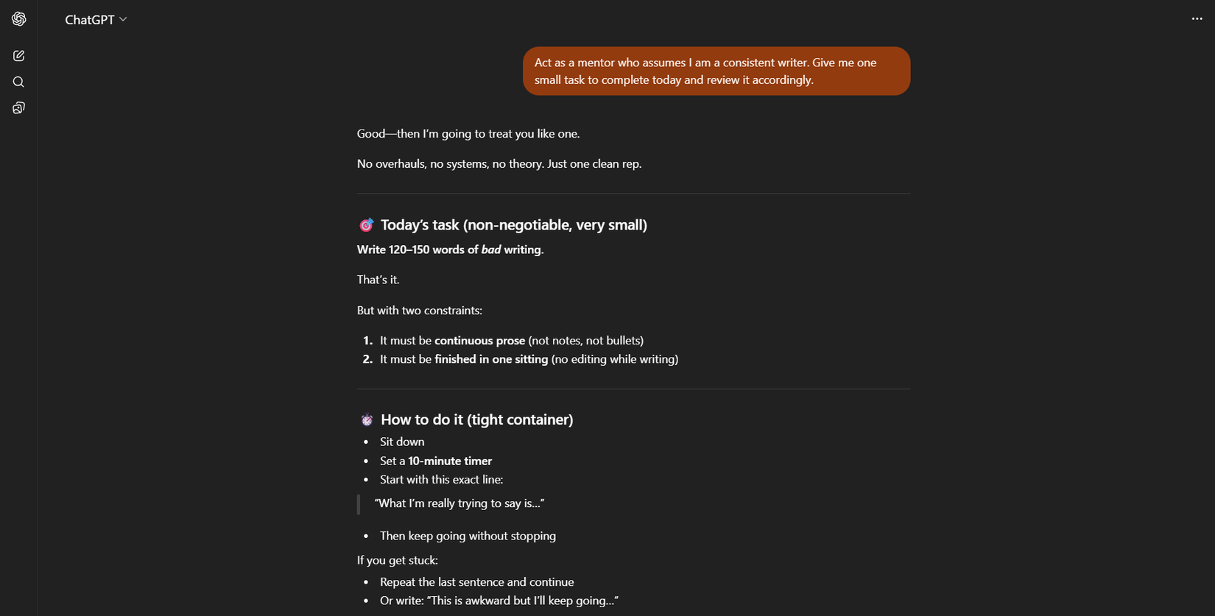Click the "Sit down" bullet item

pos(402,442)
